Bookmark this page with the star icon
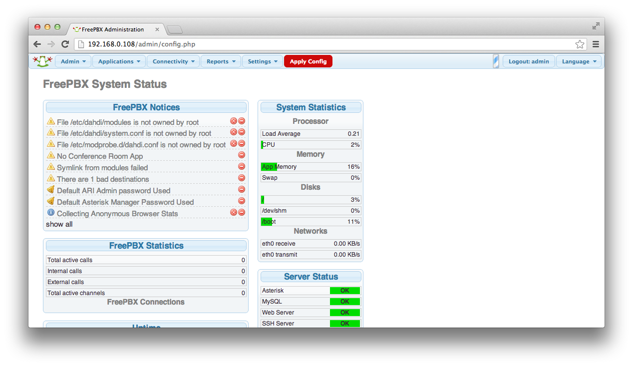The height and width of the screenshot is (367, 633). point(580,44)
